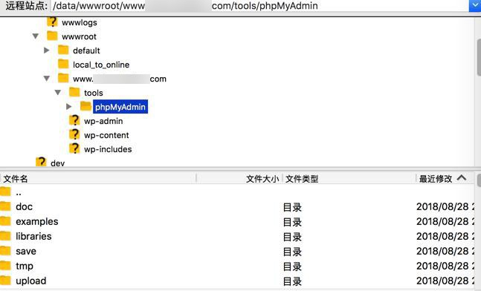481x291 pixels.
Task: Click the wp-includes tree label
Action: 108,149
